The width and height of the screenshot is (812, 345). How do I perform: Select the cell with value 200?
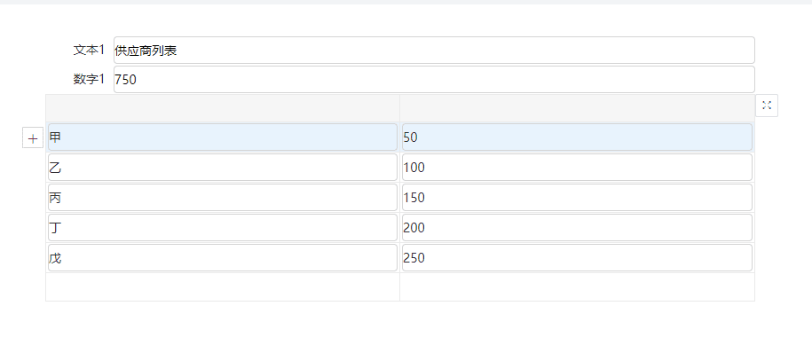point(577,228)
